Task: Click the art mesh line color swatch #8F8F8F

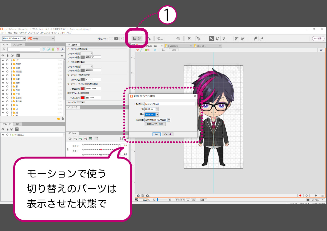Action: [83, 57]
